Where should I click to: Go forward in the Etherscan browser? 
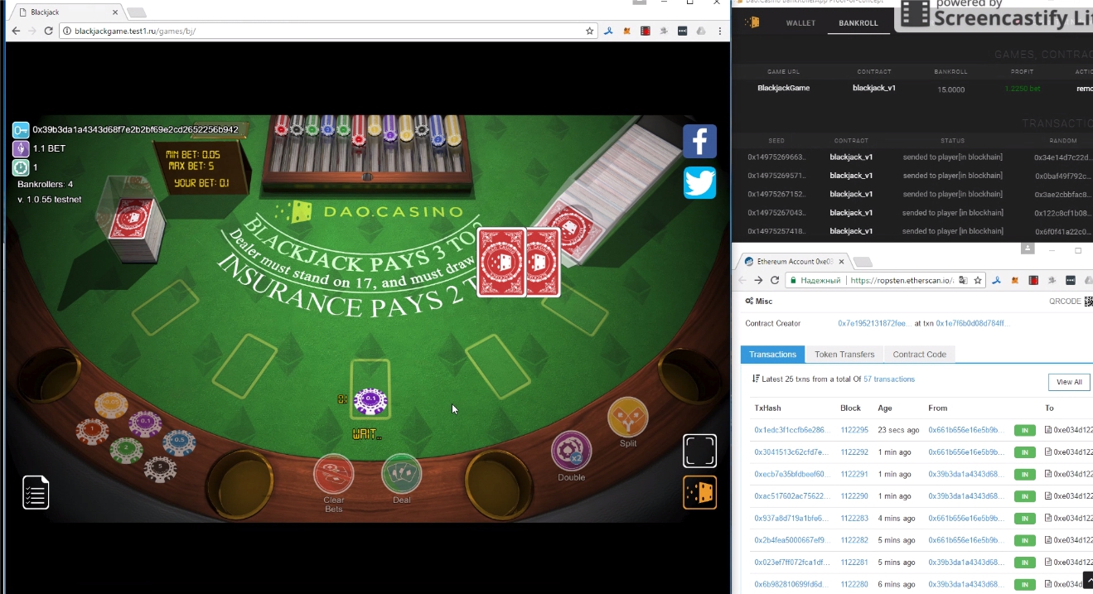758,280
